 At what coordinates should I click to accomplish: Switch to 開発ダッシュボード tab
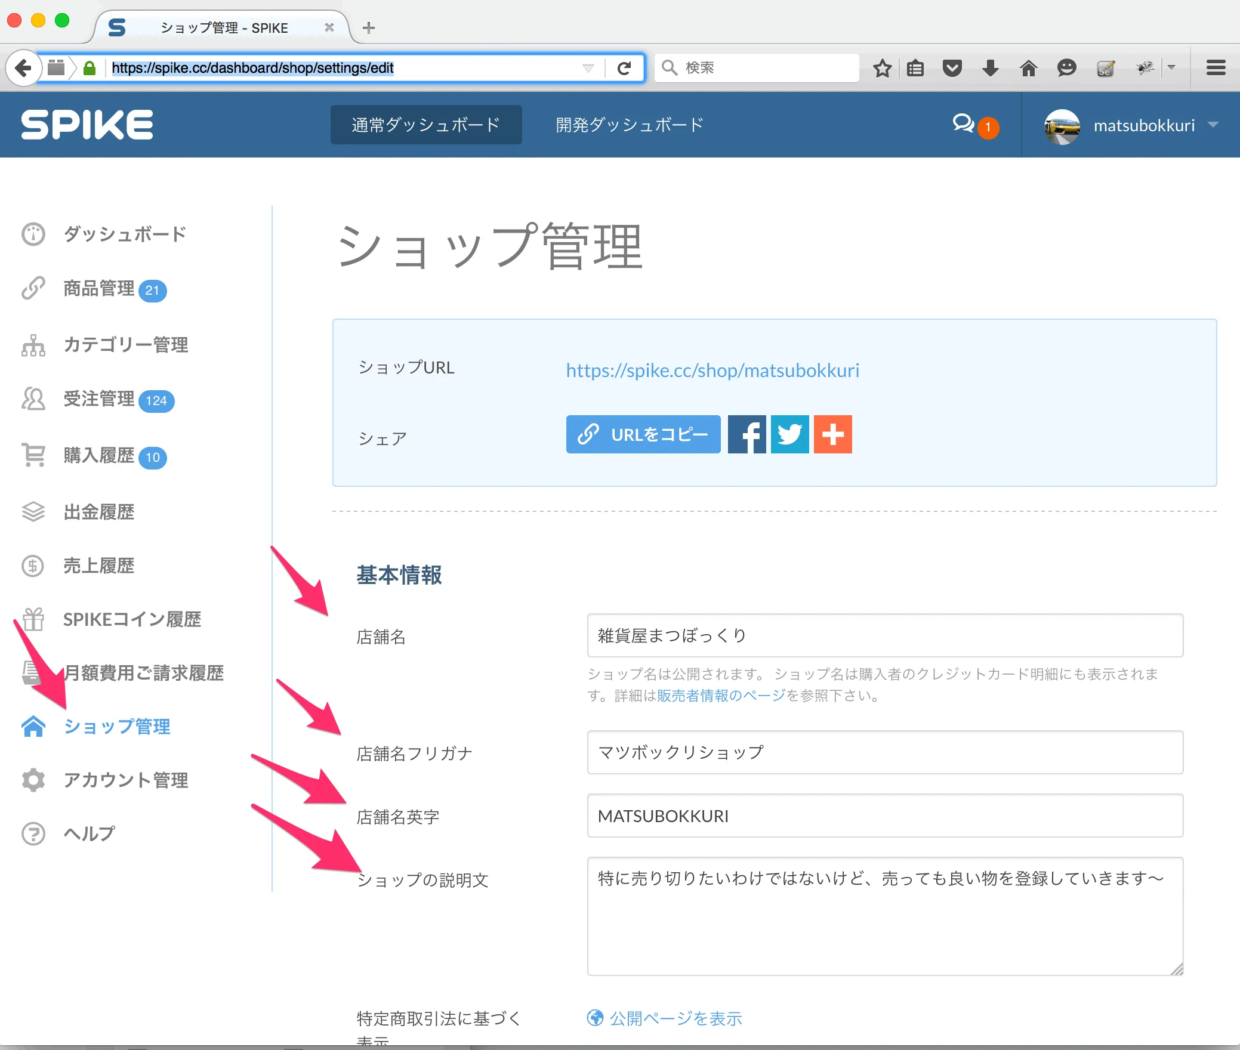tap(630, 125)
